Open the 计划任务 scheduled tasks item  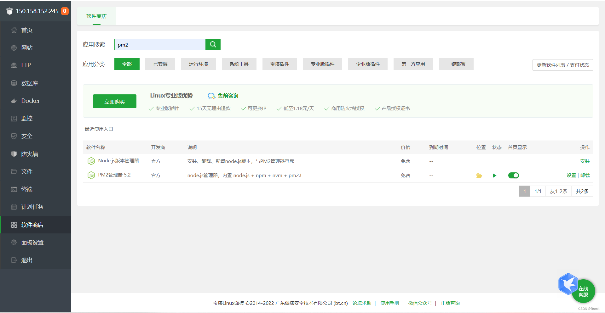point(35,207)
